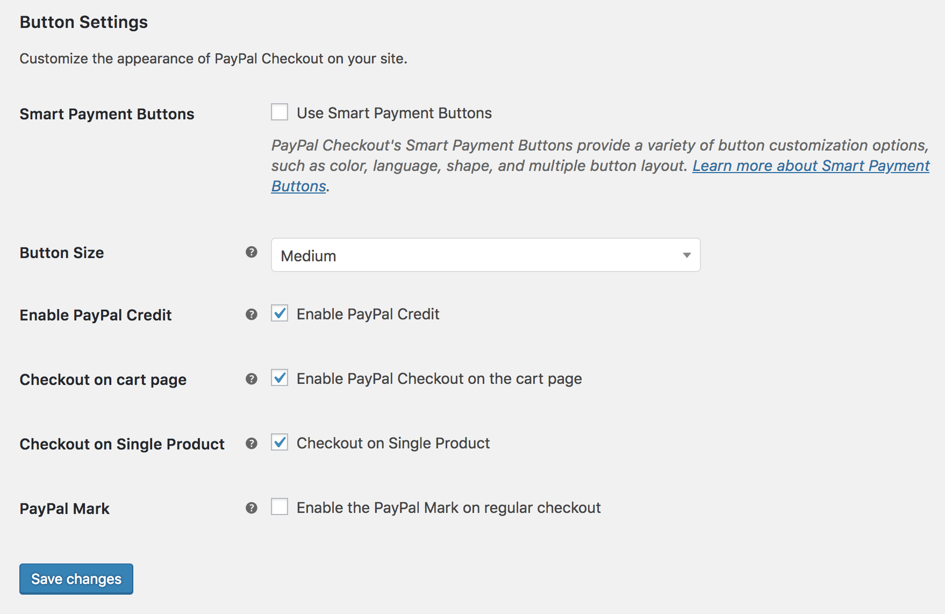Uncheck the Enable PayPal Credit checkbox
The width and height of the screenshot is (945, 614).
280,313
